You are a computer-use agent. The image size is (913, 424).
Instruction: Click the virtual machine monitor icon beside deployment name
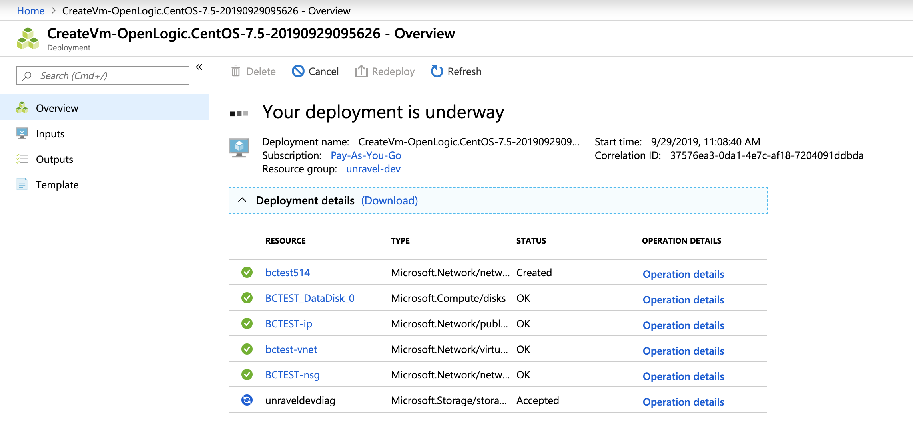pyautogui.click(x=239, y=148)
